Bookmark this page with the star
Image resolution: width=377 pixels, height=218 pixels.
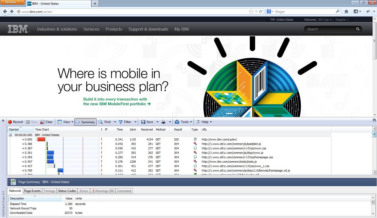(x=251, y=11)
